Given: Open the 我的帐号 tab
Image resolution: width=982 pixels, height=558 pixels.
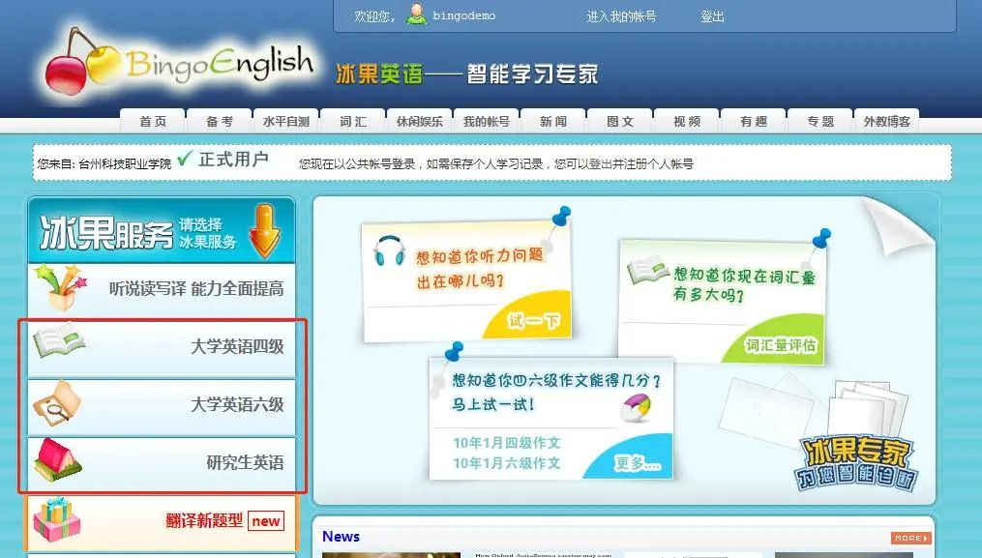Looking at the screenshot, I should pos(487,121).
